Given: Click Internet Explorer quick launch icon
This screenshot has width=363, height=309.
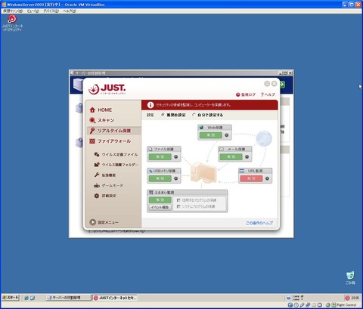Looking at the screenshot, I should pyautogui.click(x=26, y=298).
